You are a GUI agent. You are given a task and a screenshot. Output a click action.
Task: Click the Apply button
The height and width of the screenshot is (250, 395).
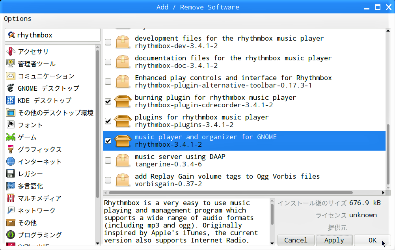334,240
